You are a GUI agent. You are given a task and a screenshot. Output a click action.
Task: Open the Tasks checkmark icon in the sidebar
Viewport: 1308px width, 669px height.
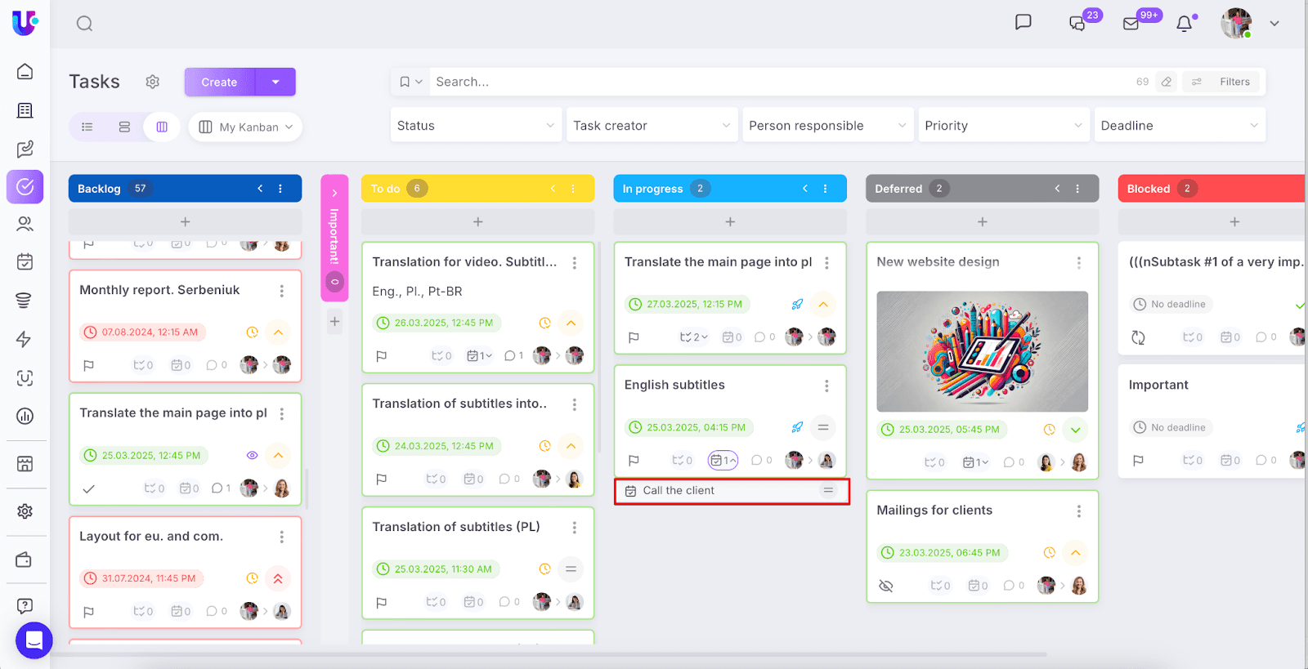[25, 187]
